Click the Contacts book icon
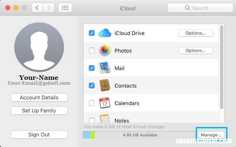The width and height of the screenshot is (236, 147). pyautogui.click(x=105, y=85)
